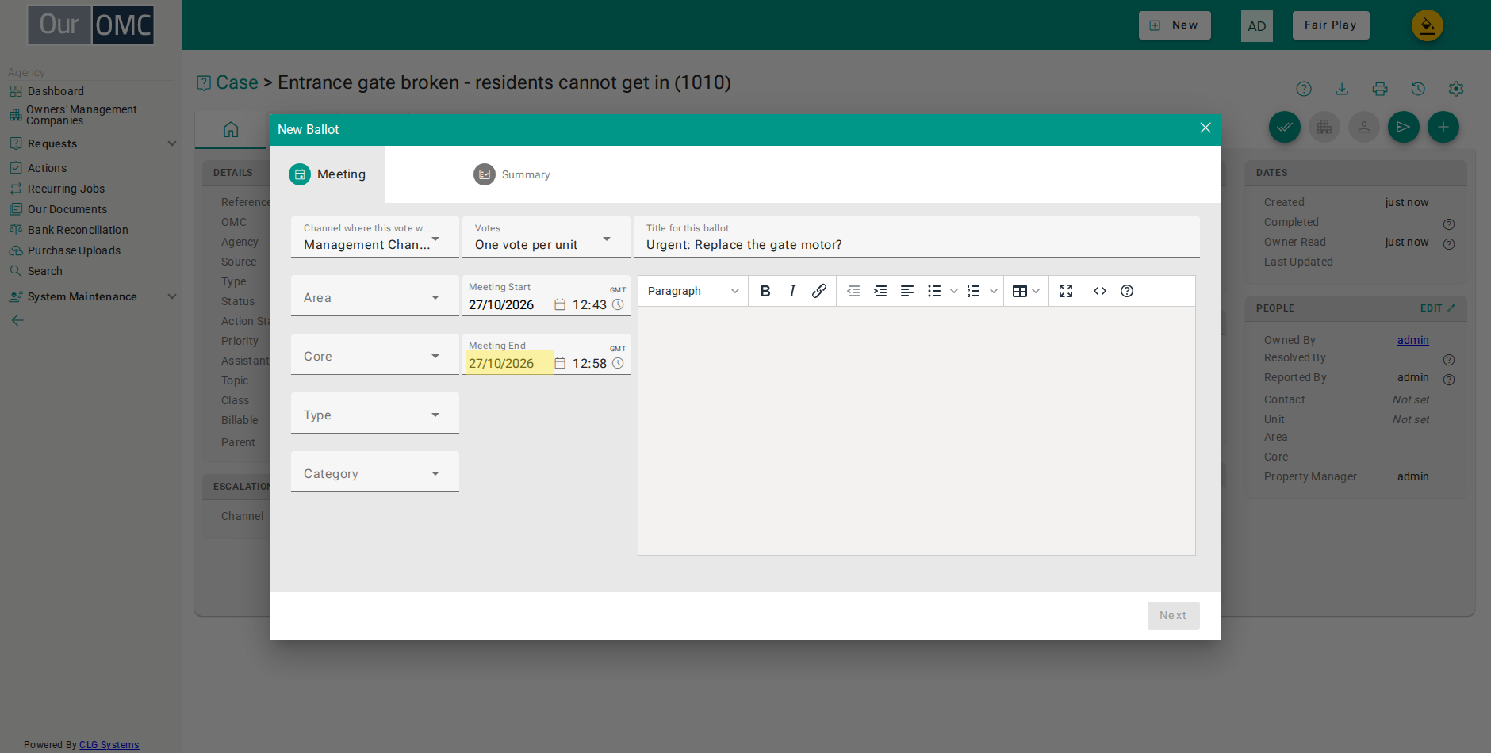The width and height of the screenshot is (1491, 753).
Task: Click the print icon in case header
Action: coord(1380,89)
